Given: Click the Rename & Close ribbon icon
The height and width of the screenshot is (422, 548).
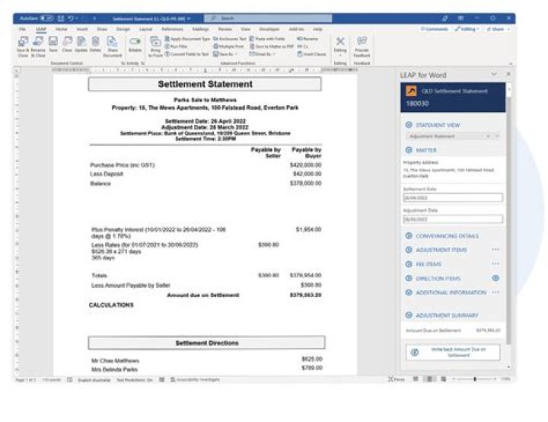Looking at the screenshot, I should click(x=38, y=46).
